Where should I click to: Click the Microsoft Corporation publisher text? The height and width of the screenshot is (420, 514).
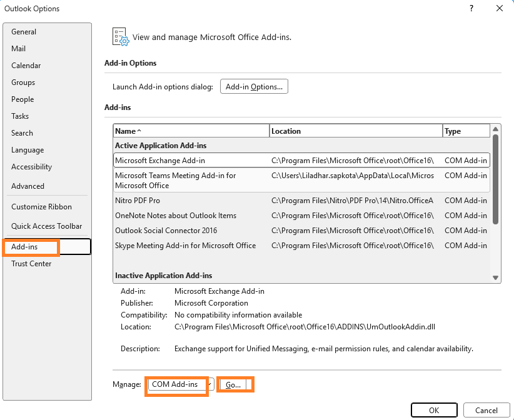pyautogui.click(x=211, y=303)
